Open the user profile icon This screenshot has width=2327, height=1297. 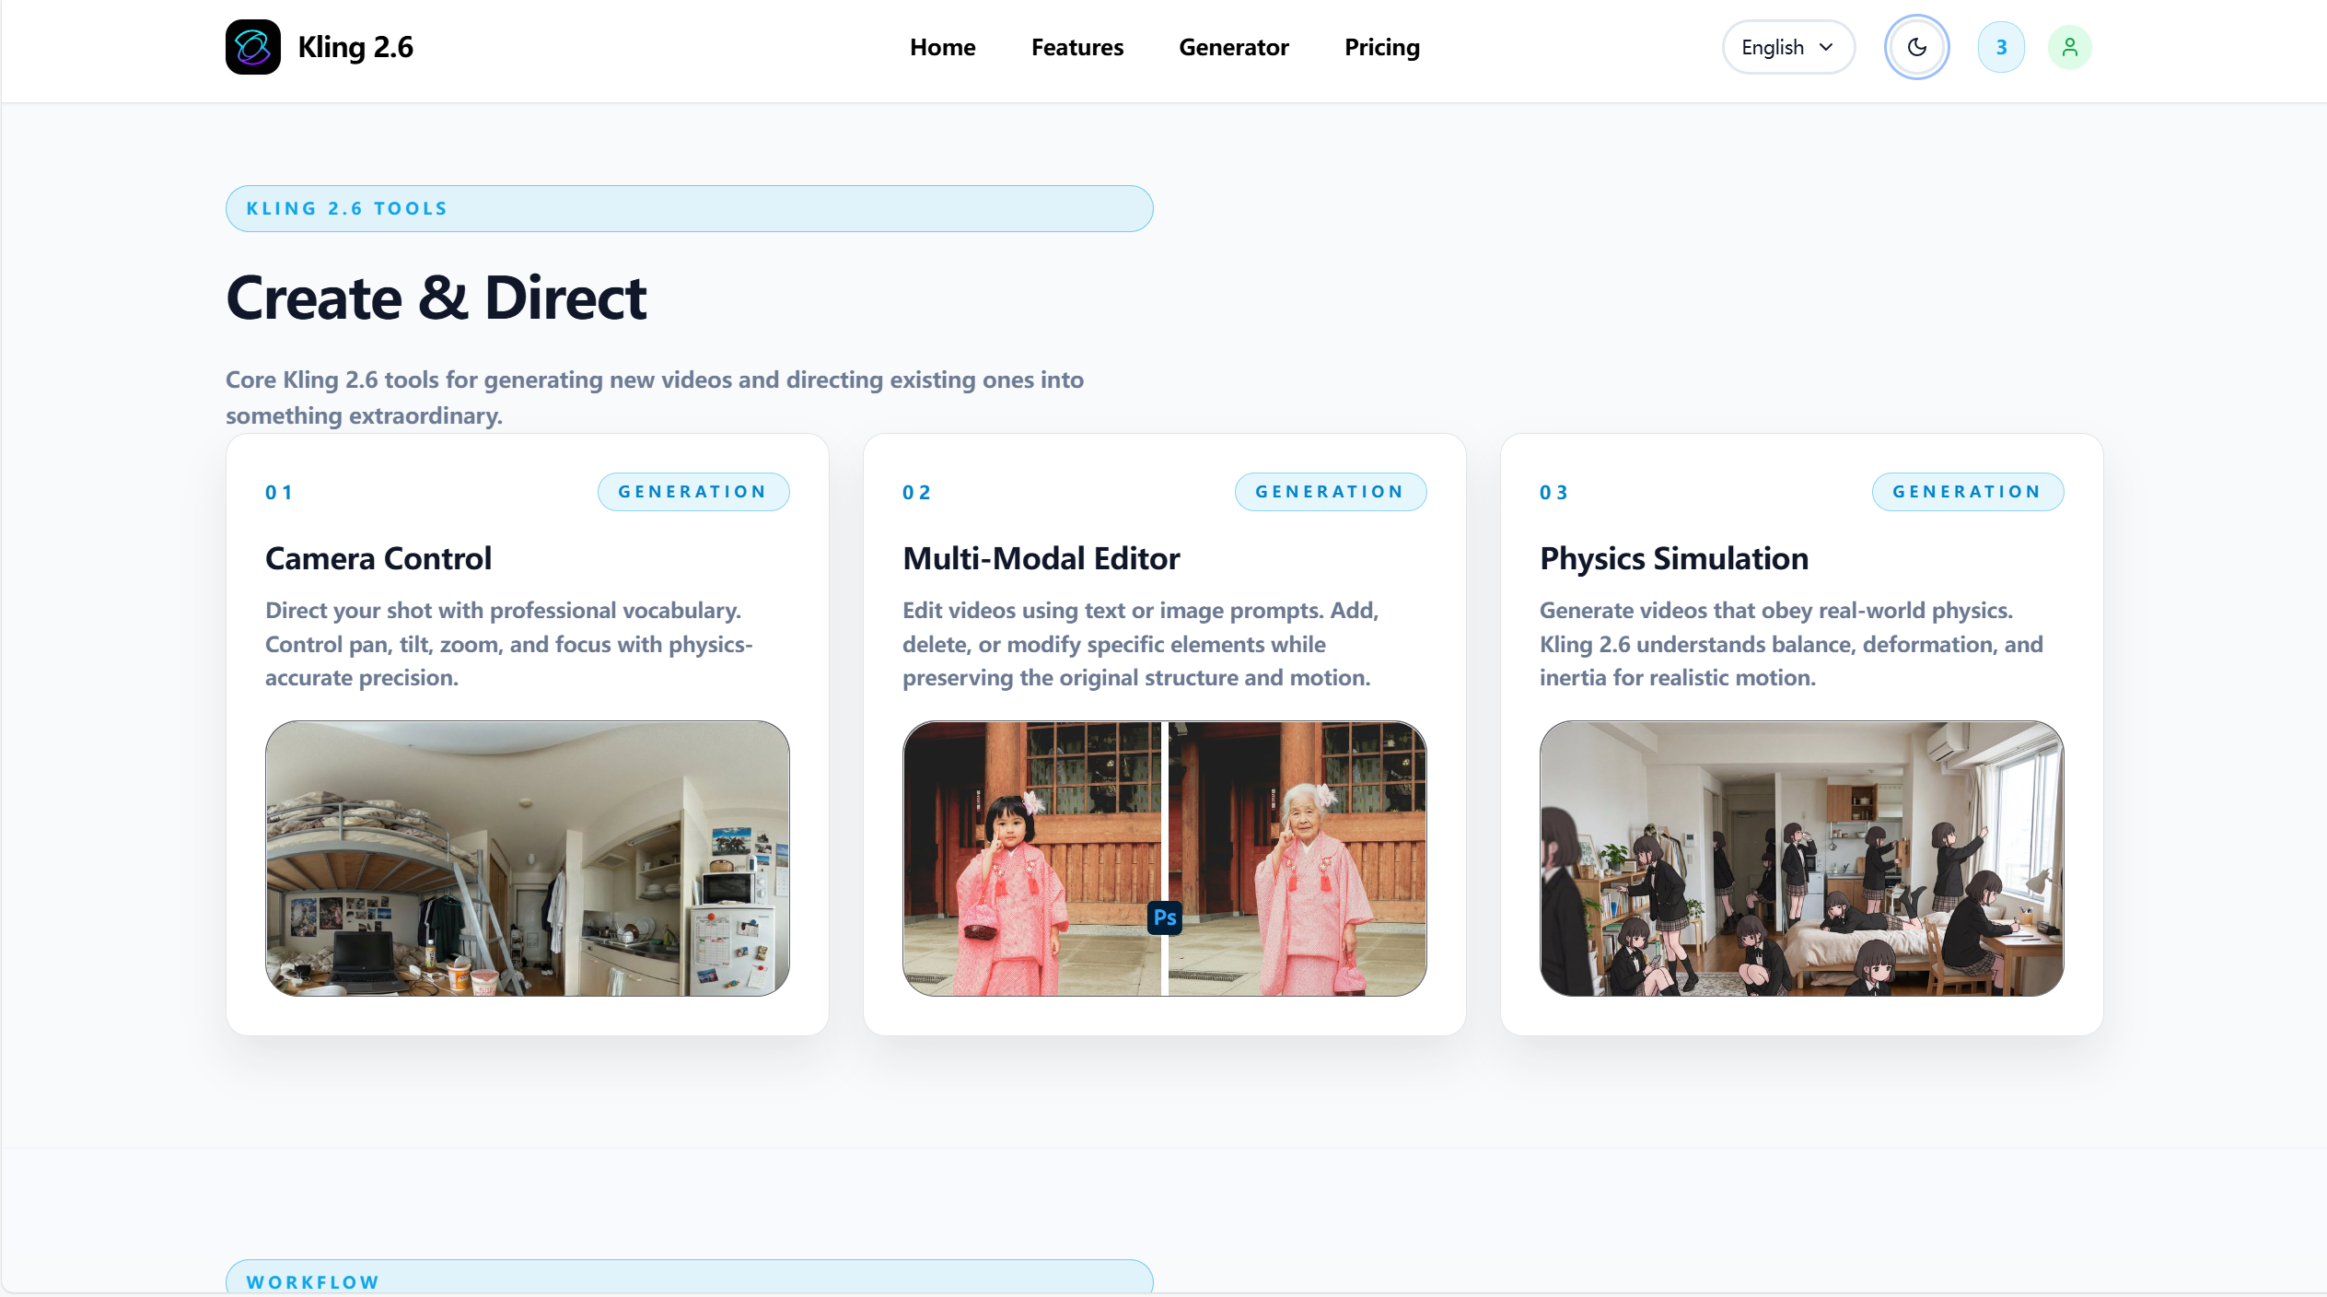point(2069,47)
